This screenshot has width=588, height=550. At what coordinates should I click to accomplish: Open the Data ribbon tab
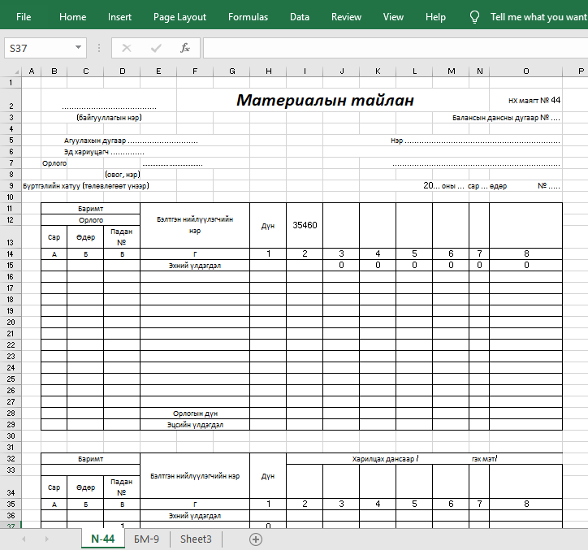[300, 17]
